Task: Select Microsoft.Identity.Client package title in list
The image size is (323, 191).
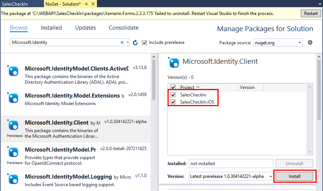Action: click(x=57, y=122)
